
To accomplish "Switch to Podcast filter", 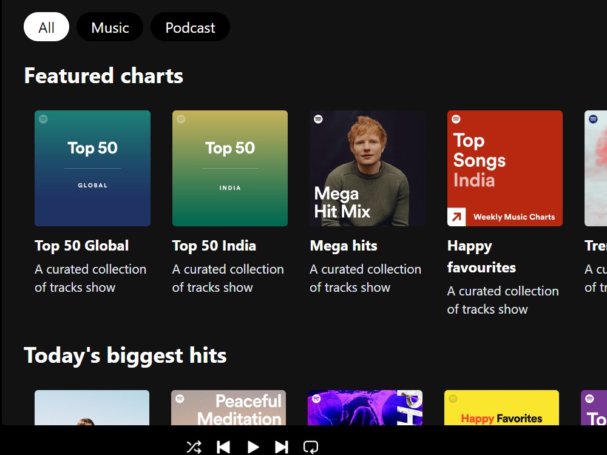I will coord(190,27).
